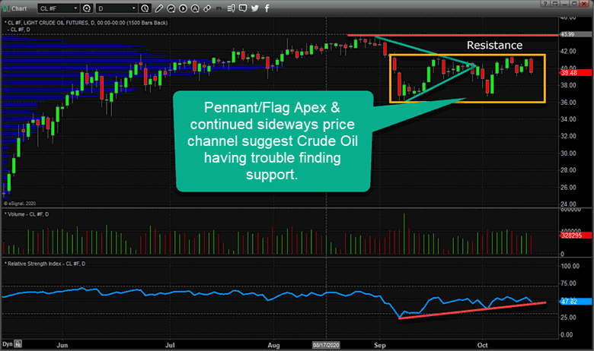Viewport: 594px width, 351px height.
Task: Open the alerts circle-A icon
Action: [195, 8]
